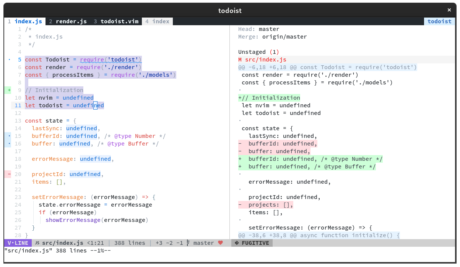Click the JS filetype icon in statusline
Viewport: 460px width, 267px height.
(x=37, y=243)
